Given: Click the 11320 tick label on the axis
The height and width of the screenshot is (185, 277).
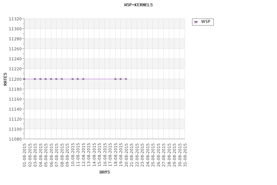Looking at the screenshot, I should [x=16, y=19].
